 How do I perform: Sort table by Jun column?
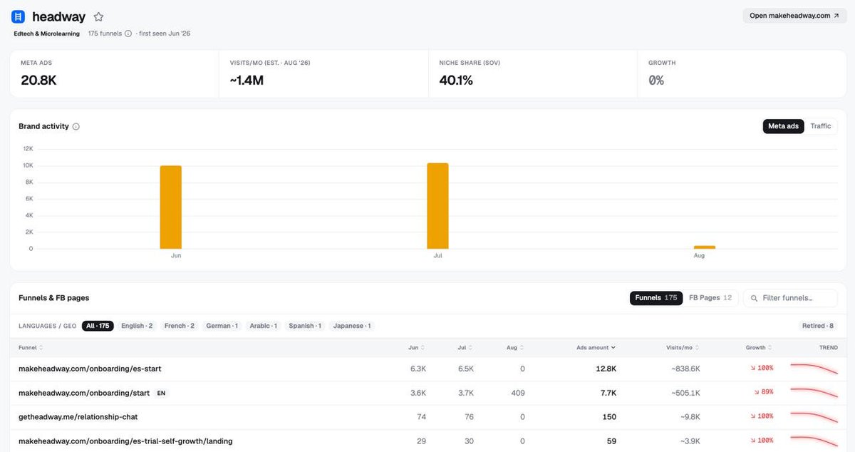tap(417, 348)
